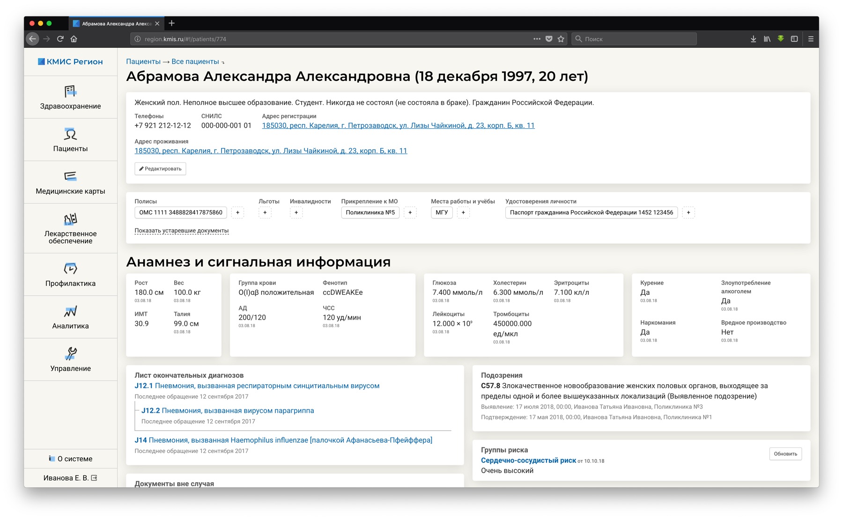
Task: Open the registration address link
Action: tap(398, 125)
